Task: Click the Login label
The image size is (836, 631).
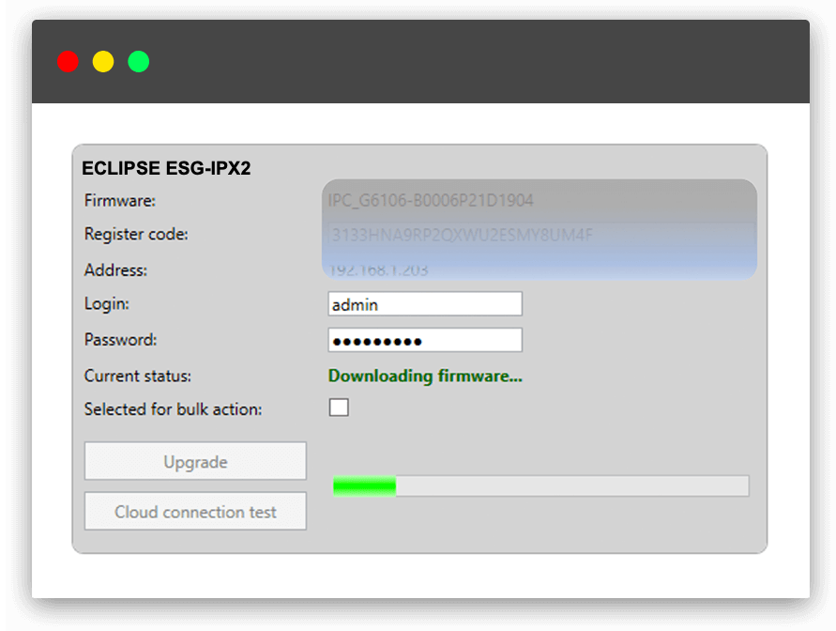Action: coord(103,303)
